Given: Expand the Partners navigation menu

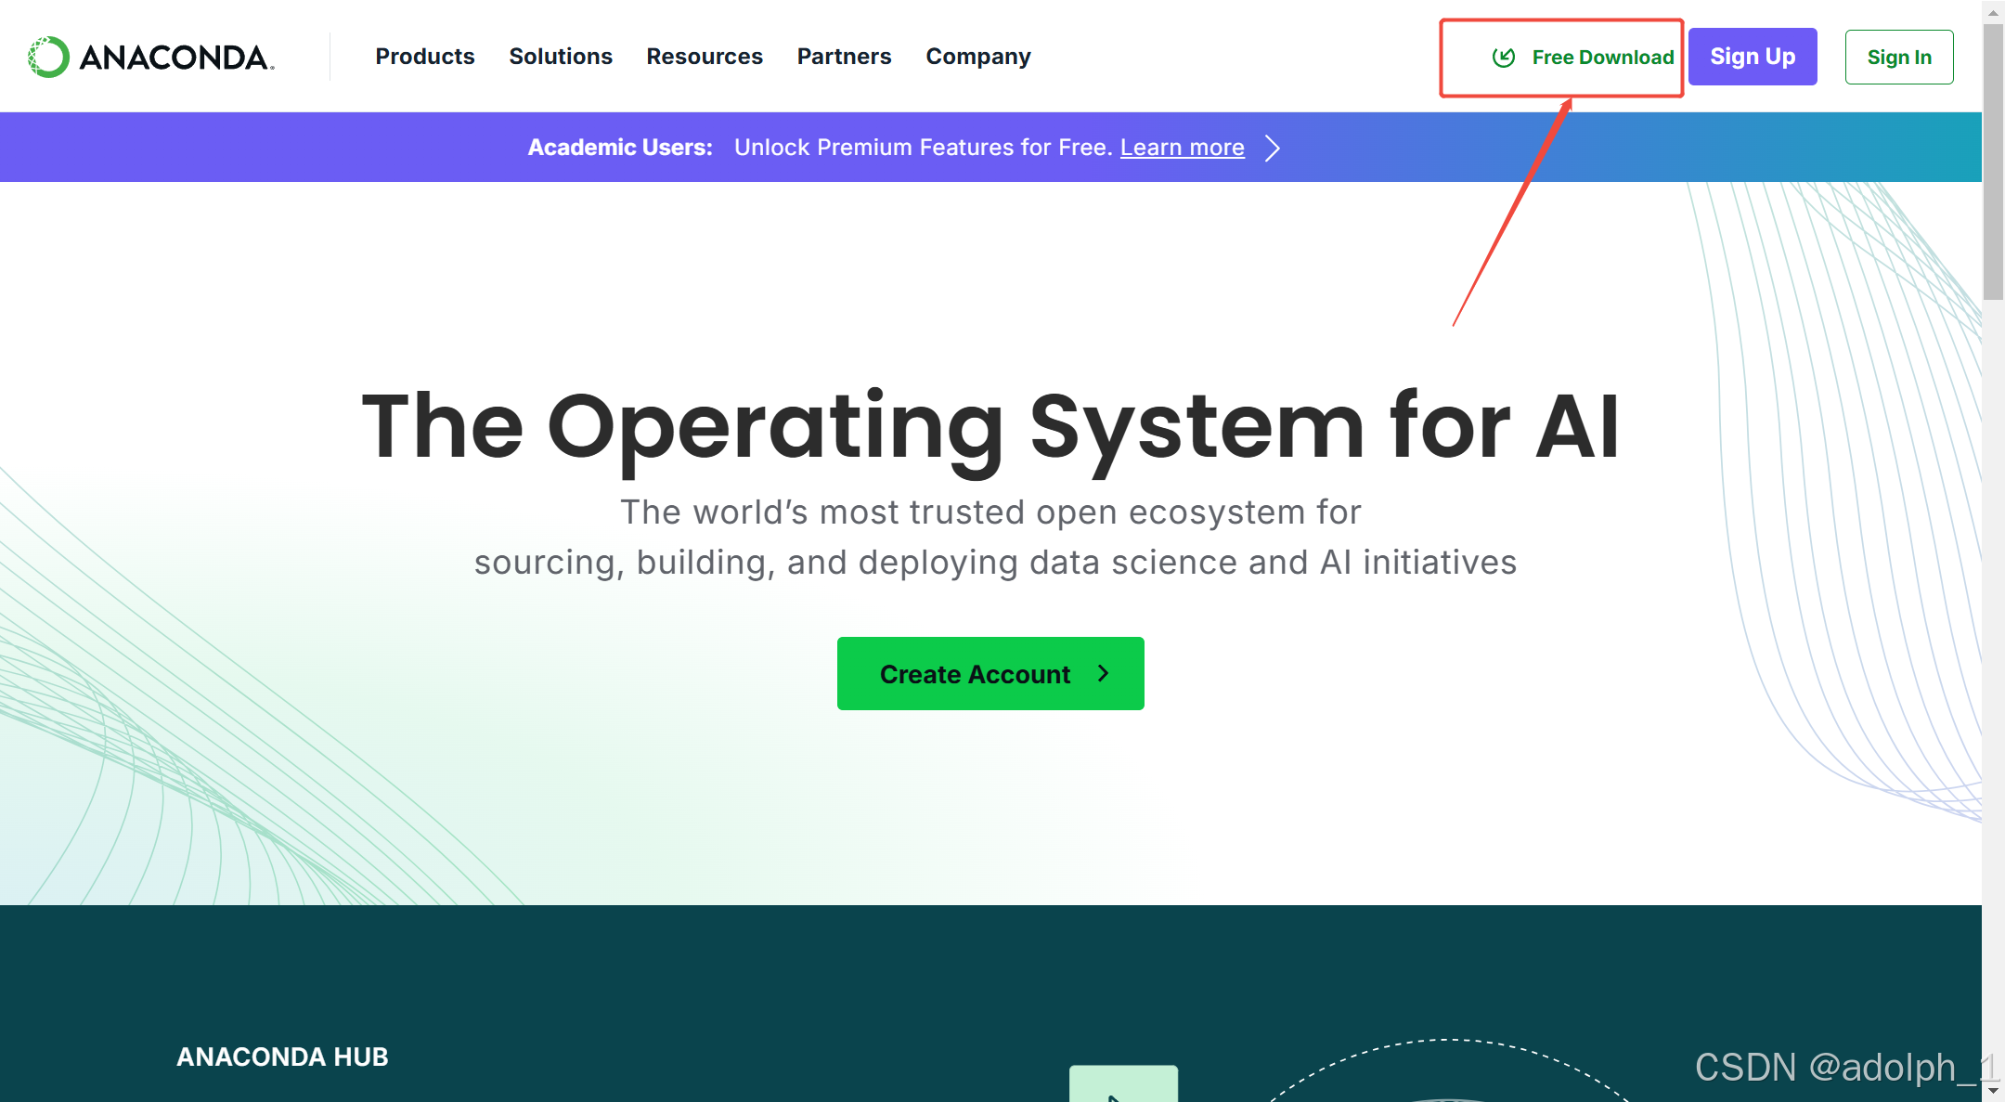Looking at the screenshot, I should (844, 57).
